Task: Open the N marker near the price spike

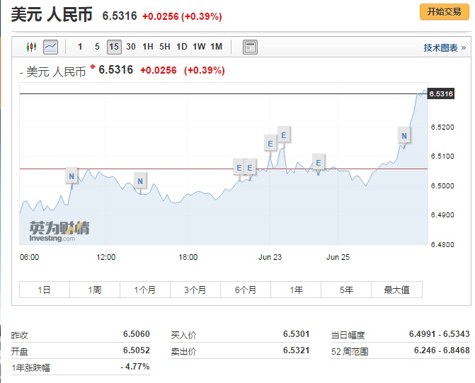Action: click(x=404, y=135)
